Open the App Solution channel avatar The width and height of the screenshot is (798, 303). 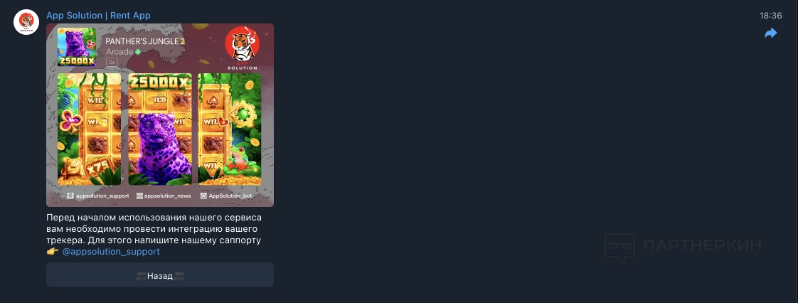point(26,22)
